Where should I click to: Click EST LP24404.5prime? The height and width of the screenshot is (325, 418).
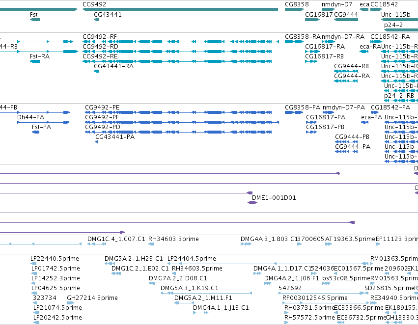click(192, 259)
